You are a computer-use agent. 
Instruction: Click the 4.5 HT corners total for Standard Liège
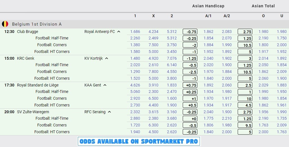(245, 105)
